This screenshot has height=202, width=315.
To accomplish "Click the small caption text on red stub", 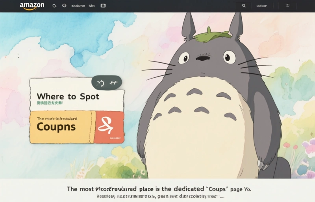I will pos(115,138).
